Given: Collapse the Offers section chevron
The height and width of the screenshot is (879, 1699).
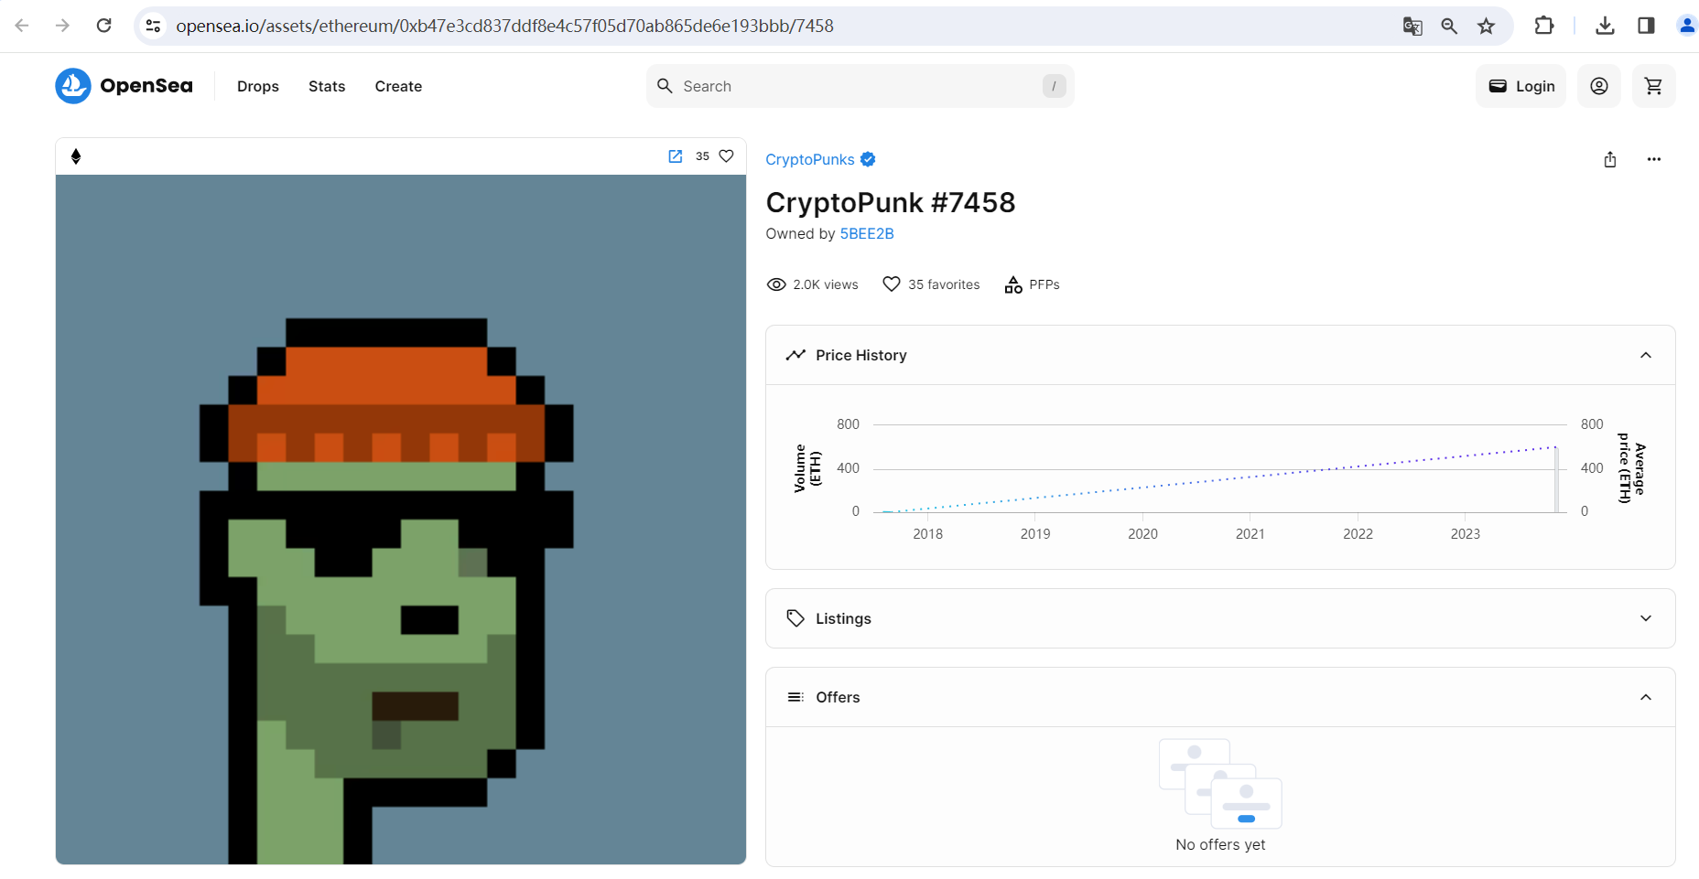Looking at the screenshot, I should [x=1646, y=697].
